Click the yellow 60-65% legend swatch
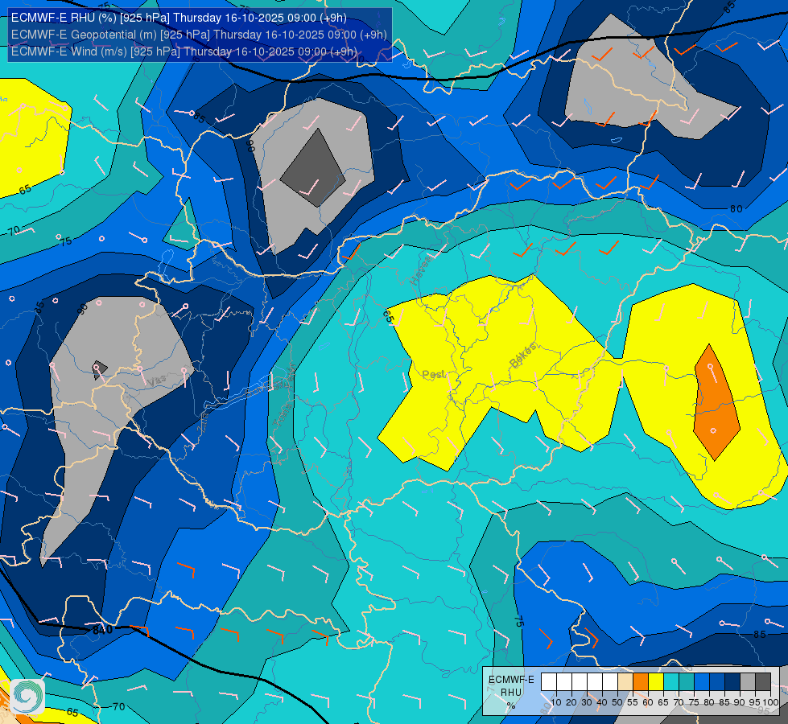The image size is (788, 724). (656, 682)
